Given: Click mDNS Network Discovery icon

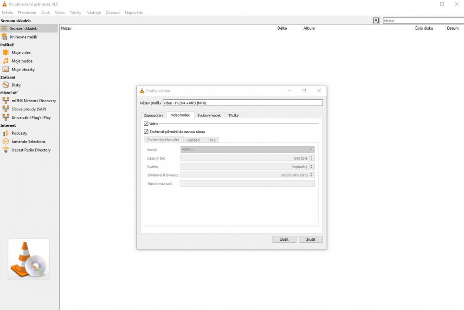Looking at the screenshot, I should (6, 101).
